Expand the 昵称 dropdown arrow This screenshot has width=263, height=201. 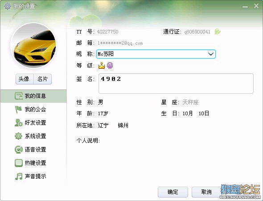click(x=211, y=54)
